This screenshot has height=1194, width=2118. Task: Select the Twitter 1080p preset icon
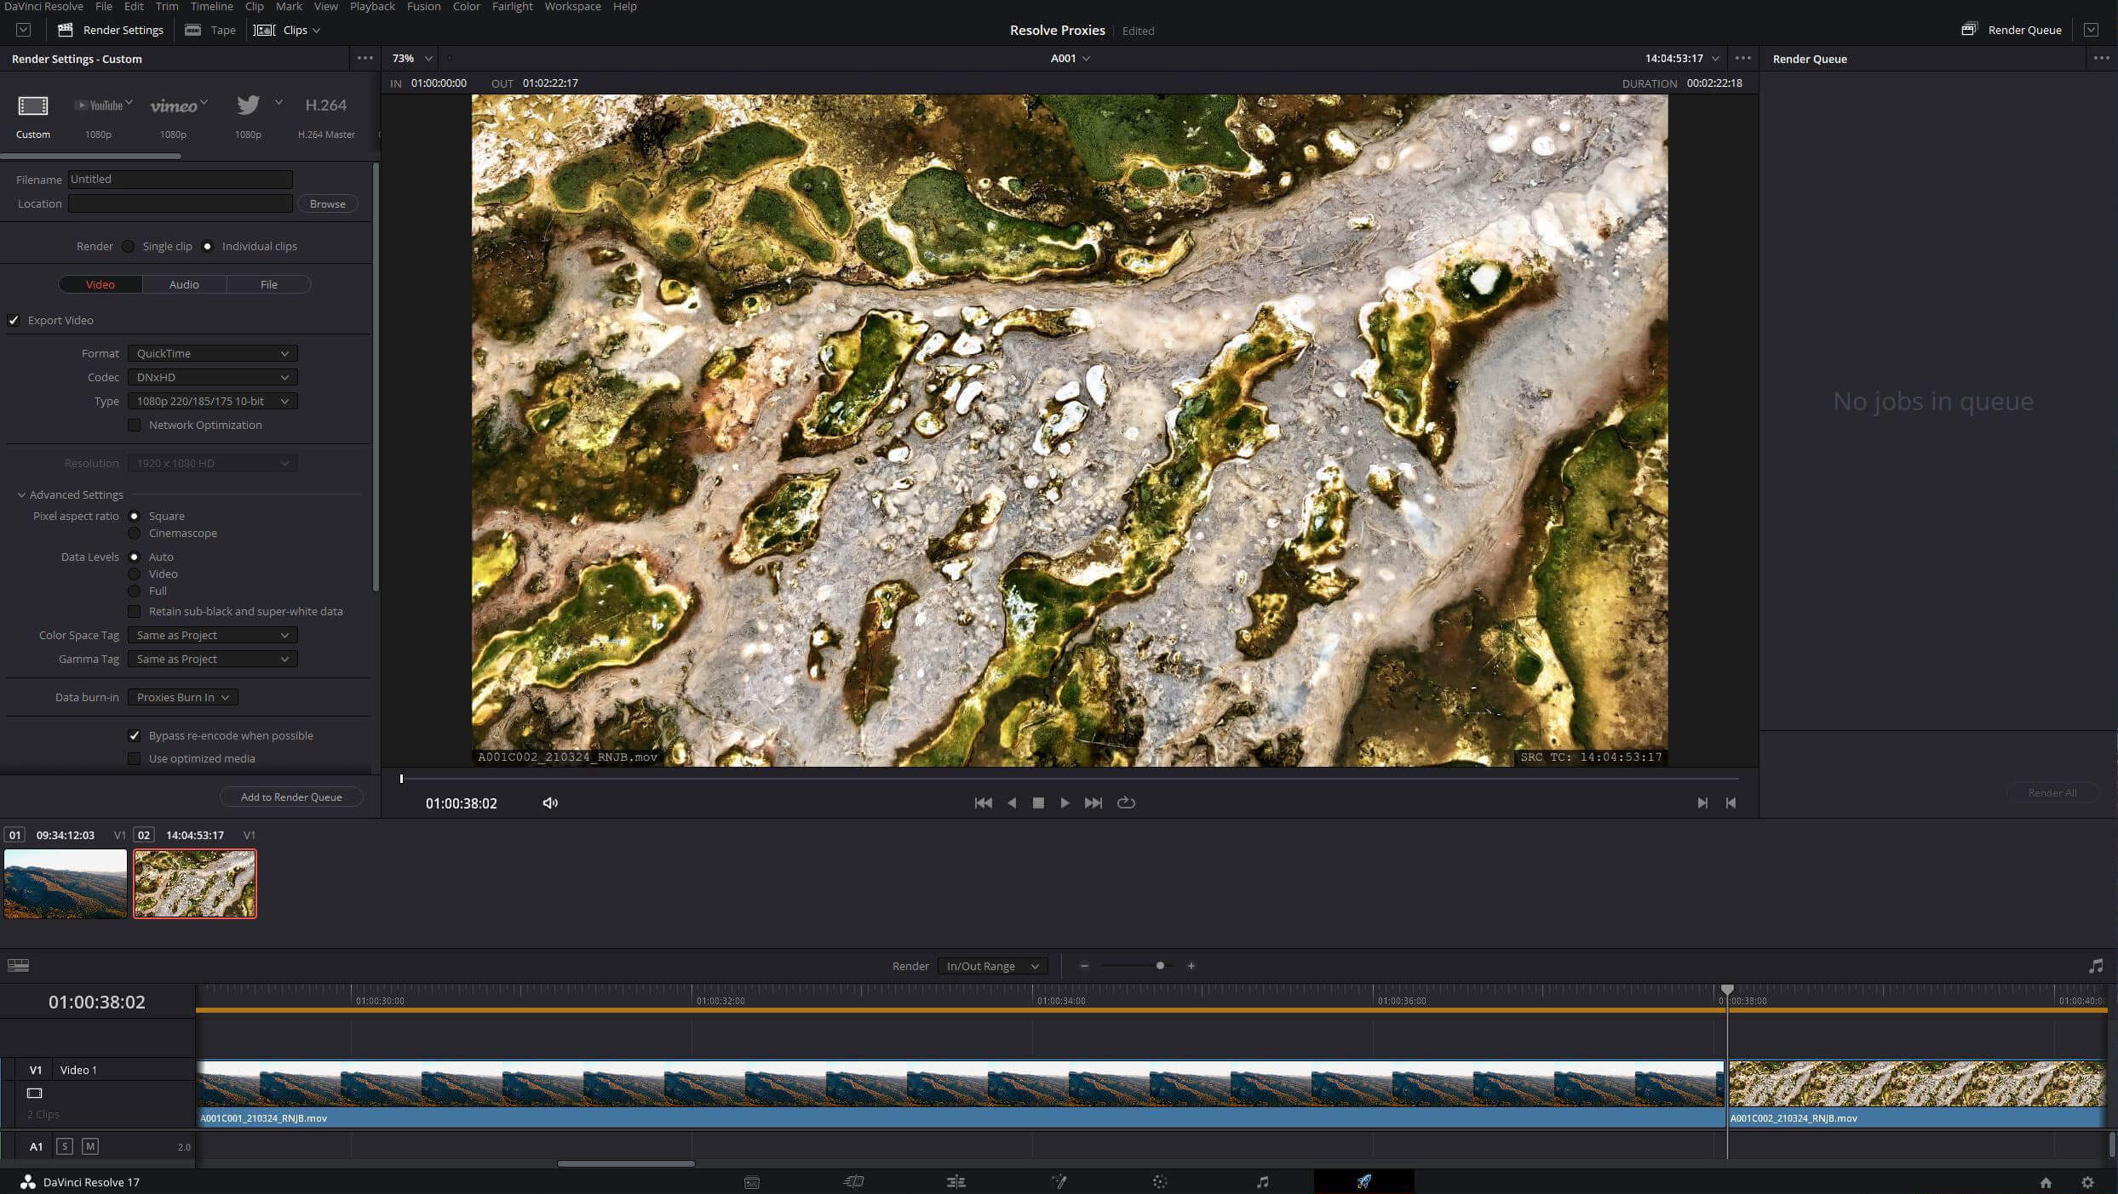pyautogui.click(x=249, y=106)
